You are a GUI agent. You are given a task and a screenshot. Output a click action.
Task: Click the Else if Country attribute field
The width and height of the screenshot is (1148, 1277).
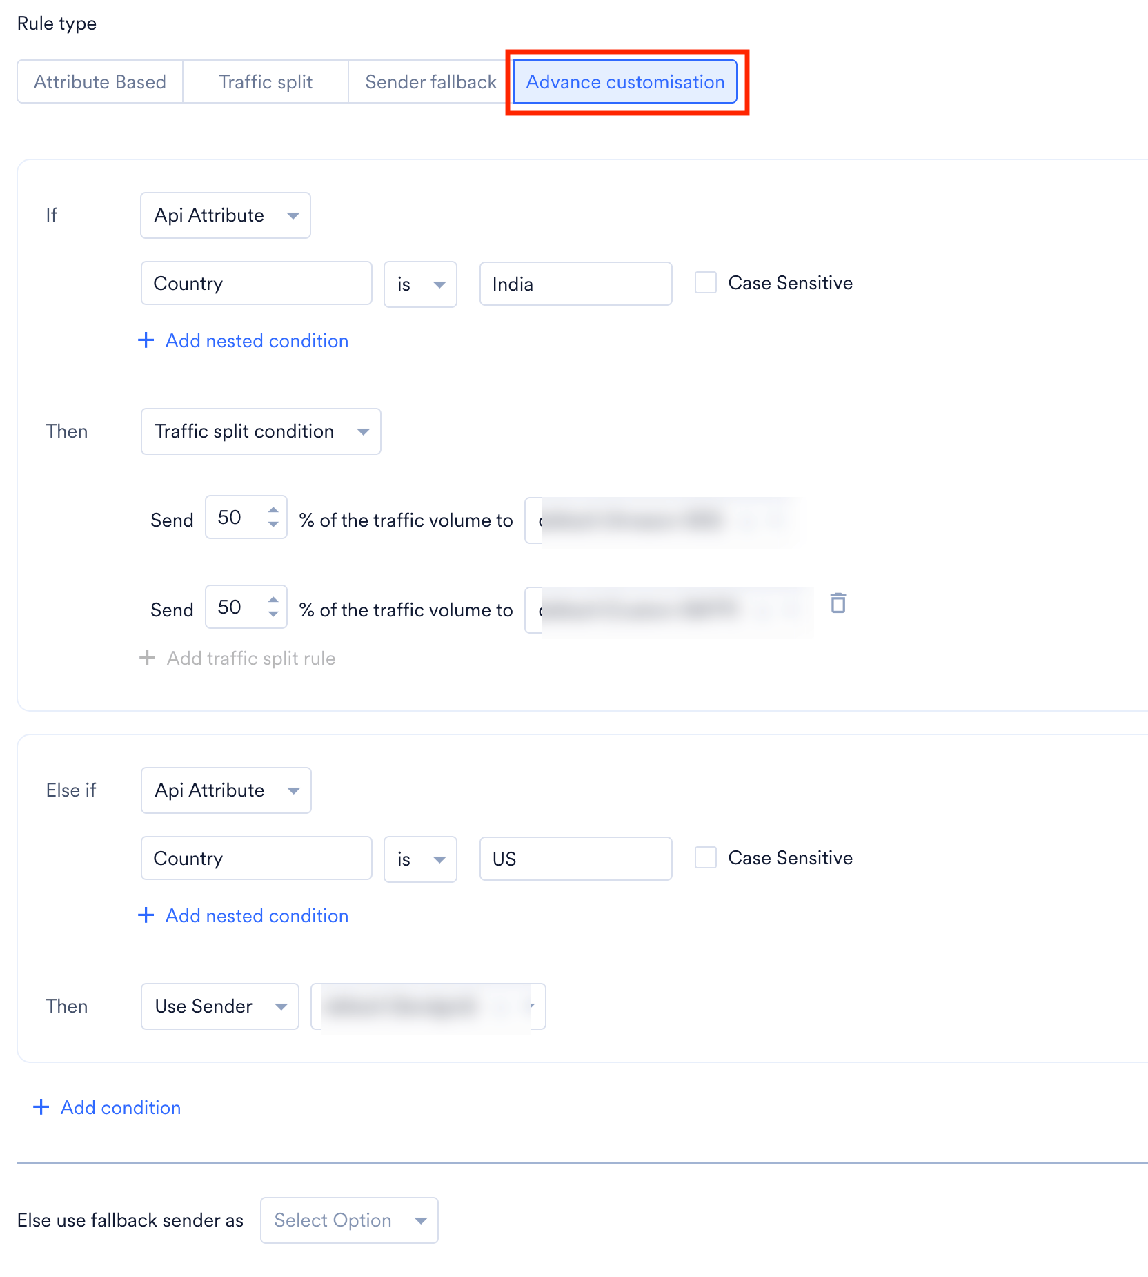coord(257,858)
